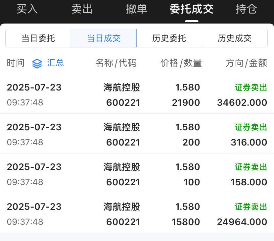Open the trade record with quantity 21900
274x241 pixels.
pos(137,95)
